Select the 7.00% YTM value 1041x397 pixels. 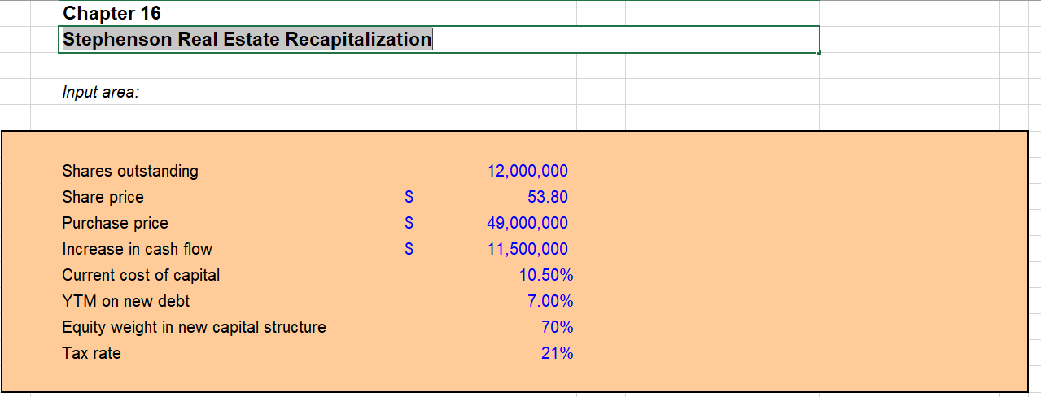pyautogui.click(x=550, y=301)
